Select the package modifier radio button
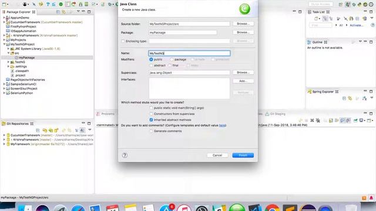Viewport: 376px width, 211px height. [172, 59]
